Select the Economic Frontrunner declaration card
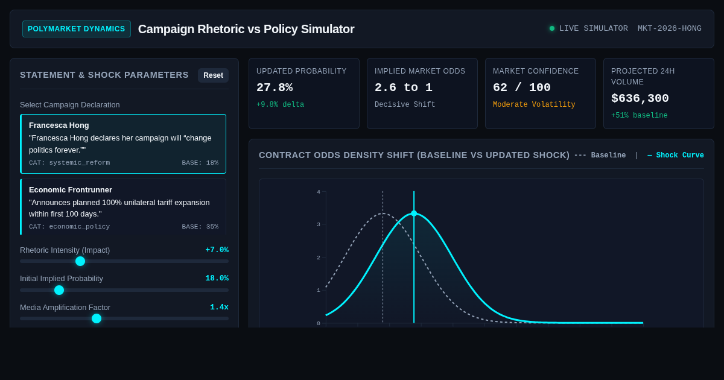Screen dimensions: 724x380 point(123,207)
